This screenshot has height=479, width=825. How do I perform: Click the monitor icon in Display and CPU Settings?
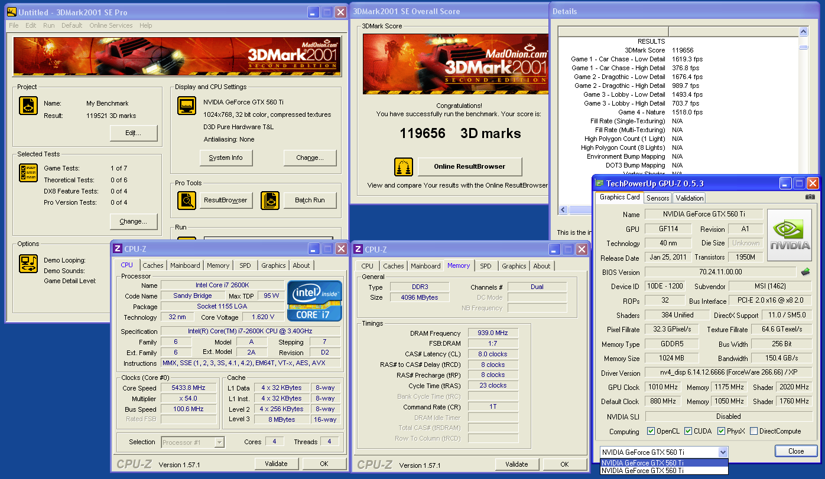point(187,106)
